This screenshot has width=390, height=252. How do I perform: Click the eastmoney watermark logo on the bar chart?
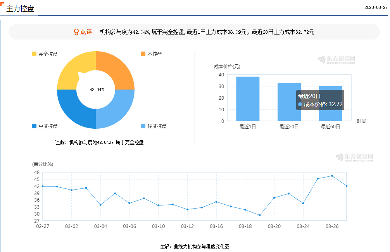338,59
